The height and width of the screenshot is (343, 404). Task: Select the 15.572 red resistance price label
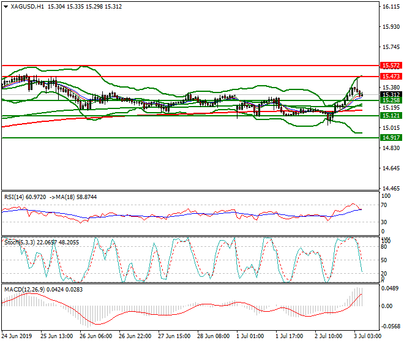[391, 66]
